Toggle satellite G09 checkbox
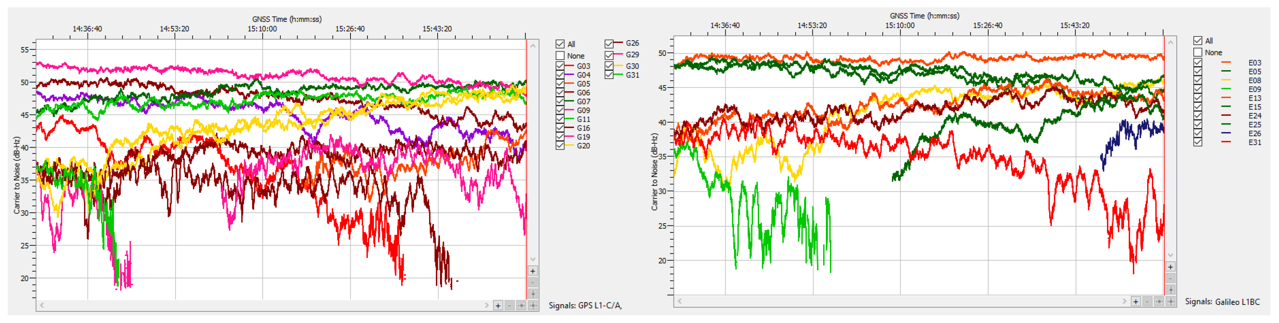This screenshot has height=323, width=1279. (560, 110)
